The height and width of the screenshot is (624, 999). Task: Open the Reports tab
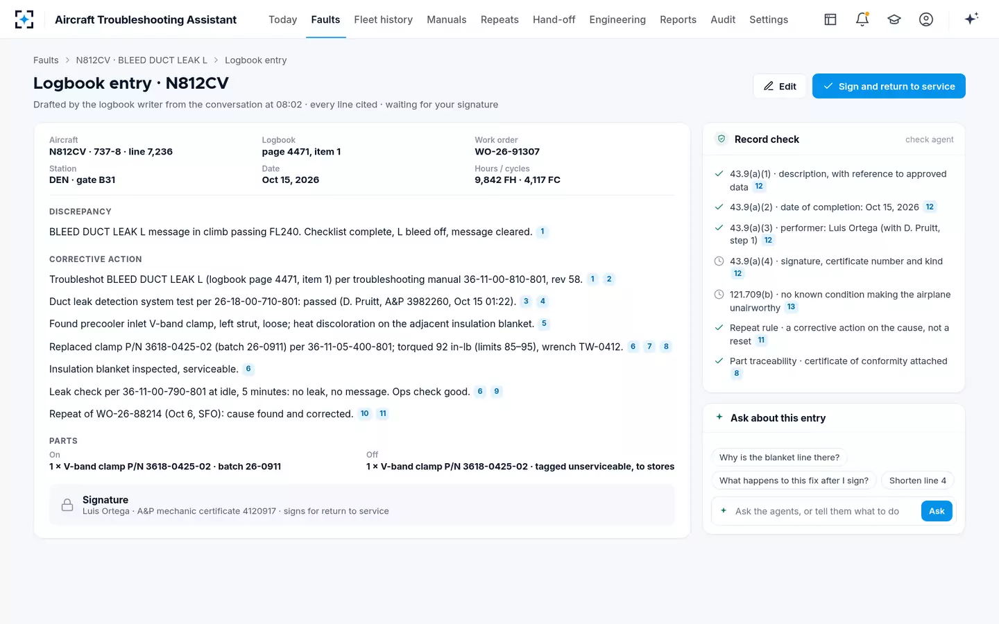(x=678, y=19)
